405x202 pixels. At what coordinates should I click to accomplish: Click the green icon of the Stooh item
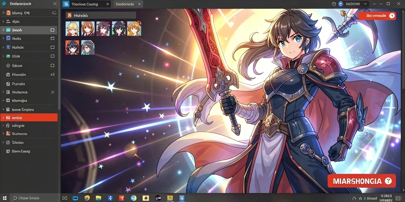point(8,30)
